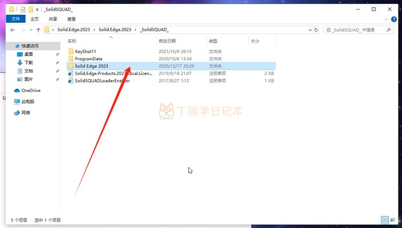Click the 2 KB size cell
402x228 pixels.
pyautogui.click(x=269, y=73)
